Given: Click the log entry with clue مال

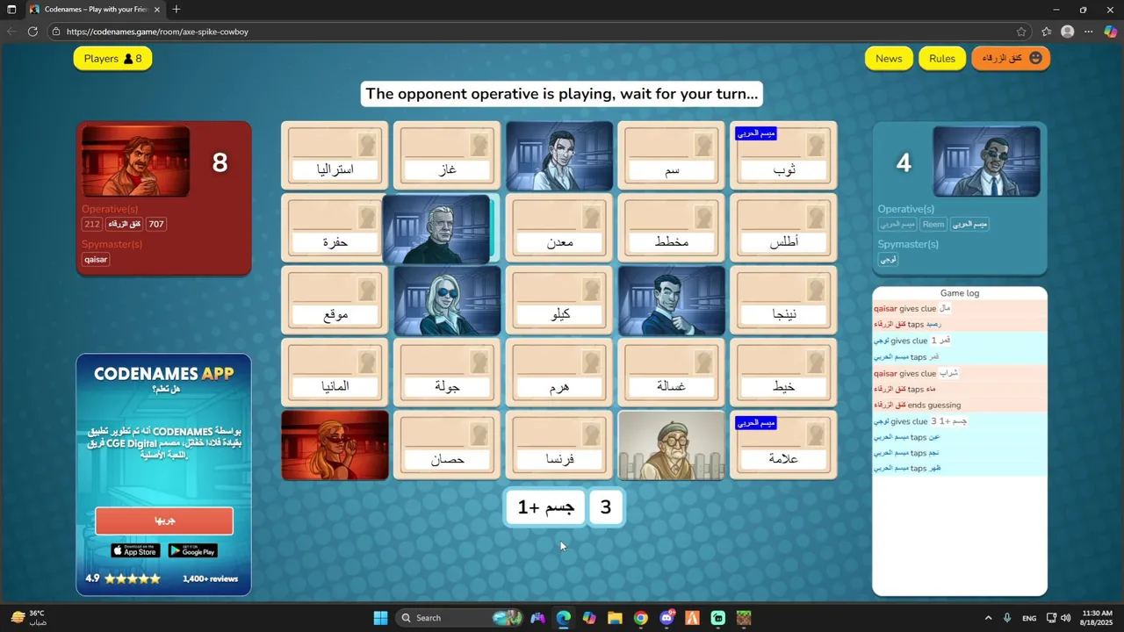Looking at the screenshot, I should tap(959, 308).
